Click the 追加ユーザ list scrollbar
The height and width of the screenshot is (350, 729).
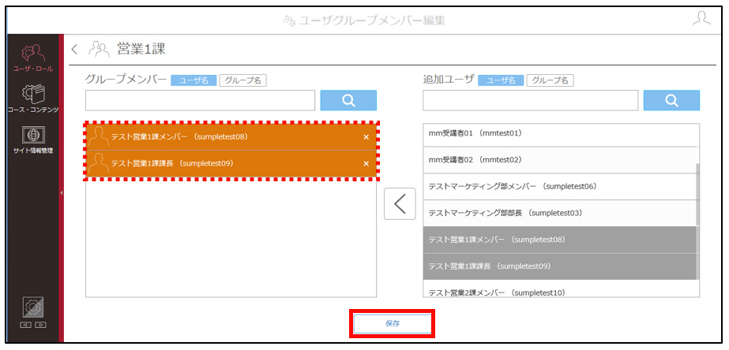coord(697,194)
